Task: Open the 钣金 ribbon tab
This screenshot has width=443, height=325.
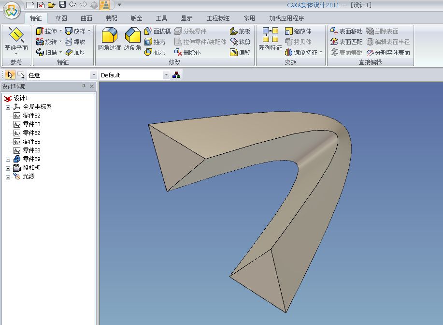Action: [136, 18]
